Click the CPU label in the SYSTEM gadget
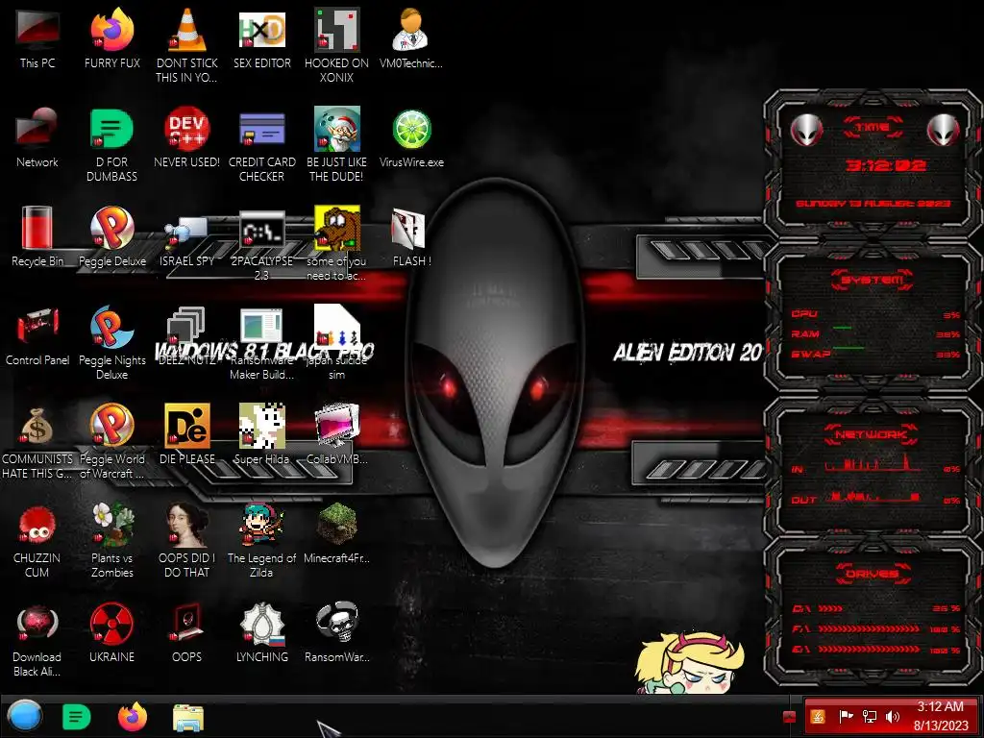Viewport: 984px width, 738px height. point(804,314)
